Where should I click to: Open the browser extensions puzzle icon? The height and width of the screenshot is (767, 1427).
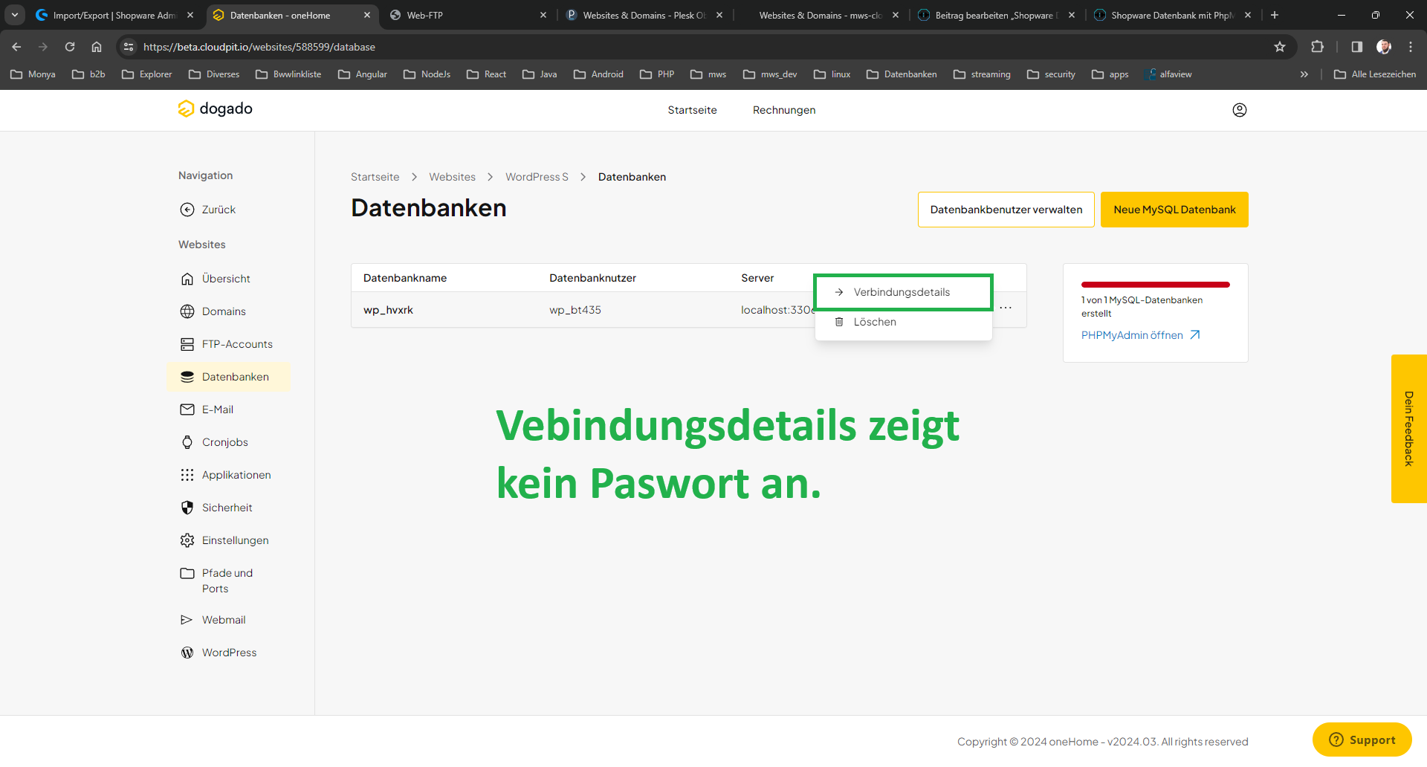pos(1317,47)
